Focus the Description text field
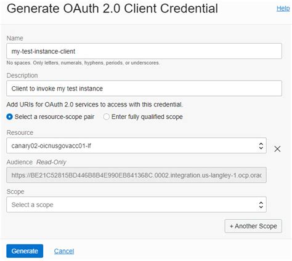 tap(144, 89)
